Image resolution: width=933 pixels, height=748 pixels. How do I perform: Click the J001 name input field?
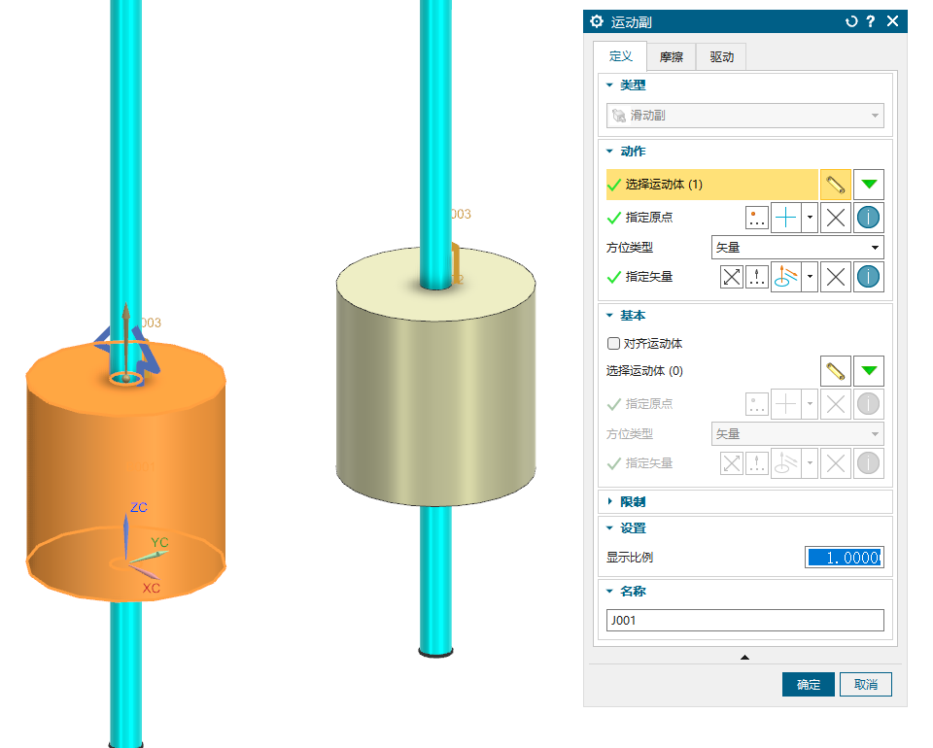click(x=744, y=621)
